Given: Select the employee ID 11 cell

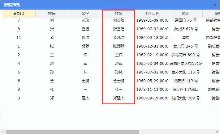Looking at the screenshot, I should [19, 38].
